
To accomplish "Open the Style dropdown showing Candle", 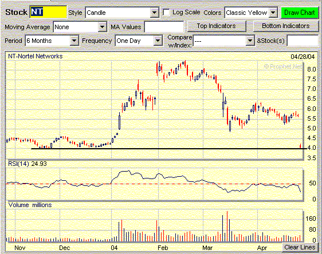I will pyautogui.click(x=122, y=13).
